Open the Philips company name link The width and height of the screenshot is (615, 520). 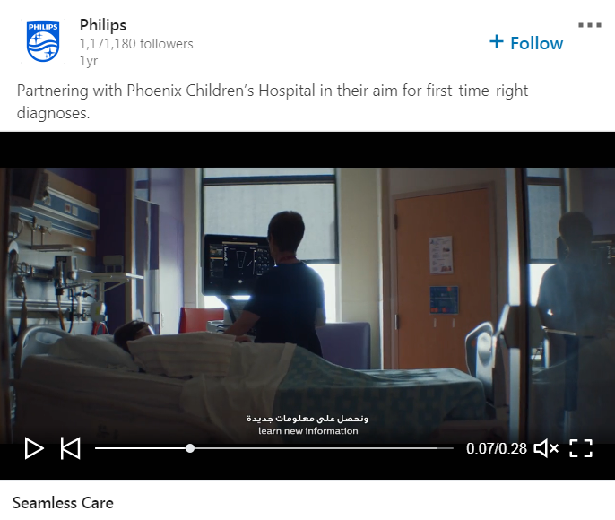point(103,25)
